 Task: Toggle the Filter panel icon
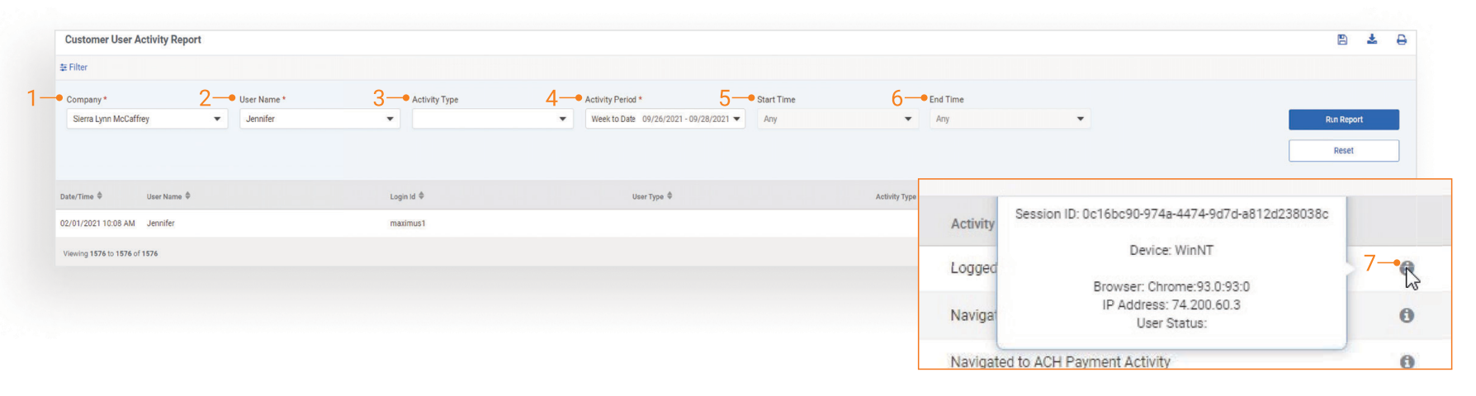(x=64, y=68)
